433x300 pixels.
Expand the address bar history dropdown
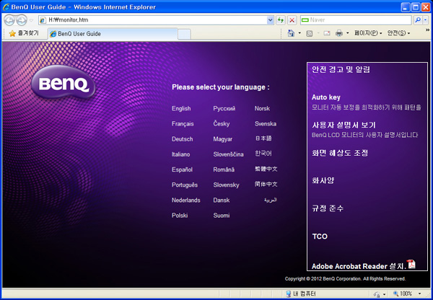(270, 20)
